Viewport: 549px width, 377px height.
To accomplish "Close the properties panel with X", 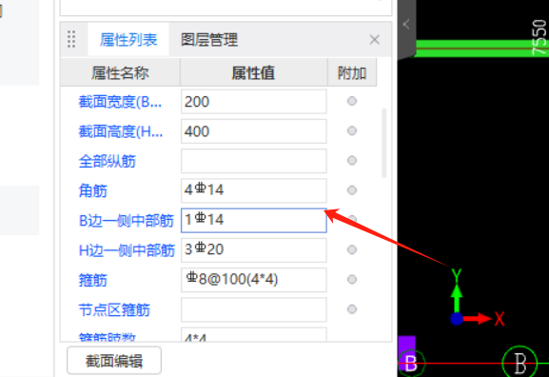I will [x=375, y=40].
